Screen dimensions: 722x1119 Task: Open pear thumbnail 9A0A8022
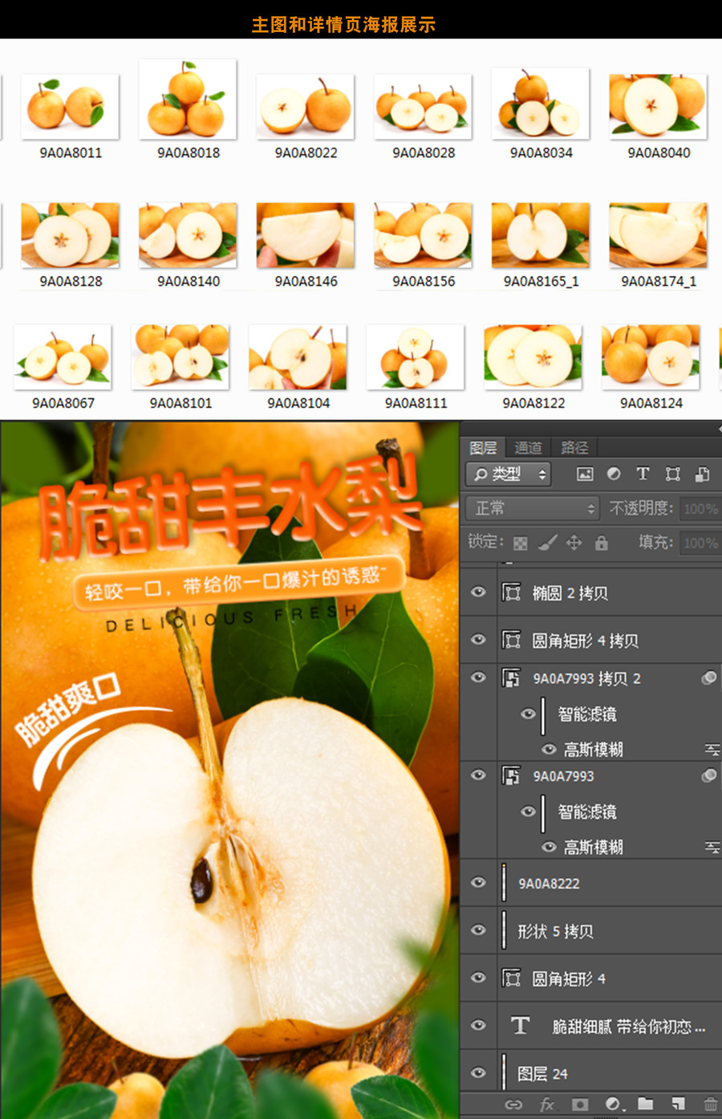point(306,107)
